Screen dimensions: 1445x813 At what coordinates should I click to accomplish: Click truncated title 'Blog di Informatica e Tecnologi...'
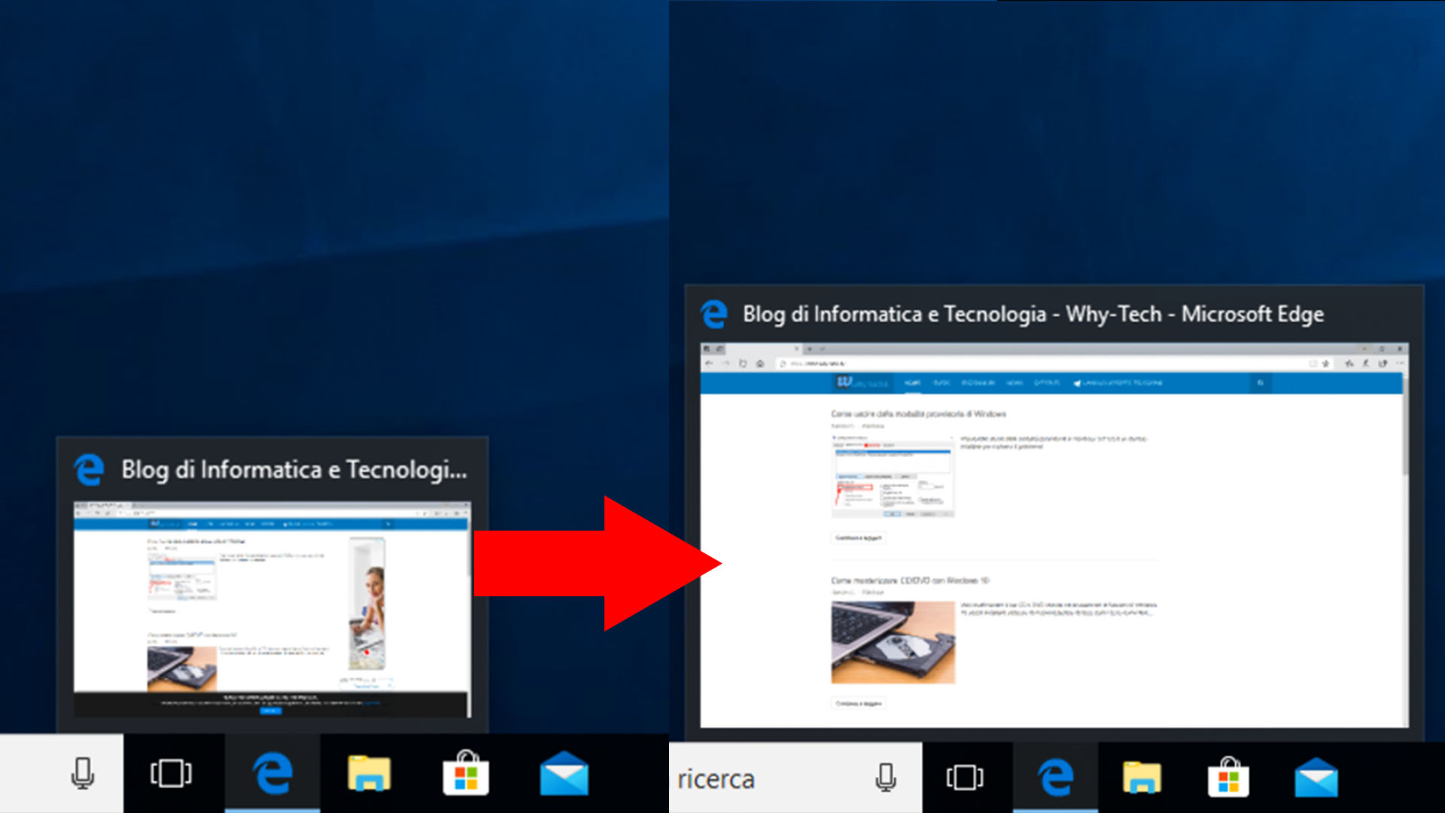tap(294, 470)
